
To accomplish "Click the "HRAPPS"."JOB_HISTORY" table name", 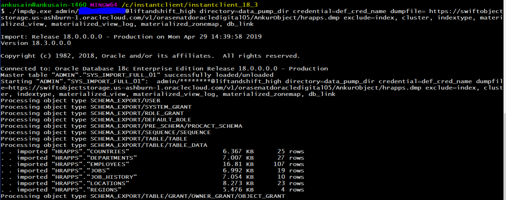I will (x=94, y=177).
